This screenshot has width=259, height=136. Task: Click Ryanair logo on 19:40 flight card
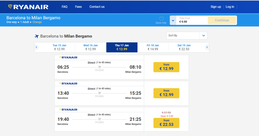68,109
